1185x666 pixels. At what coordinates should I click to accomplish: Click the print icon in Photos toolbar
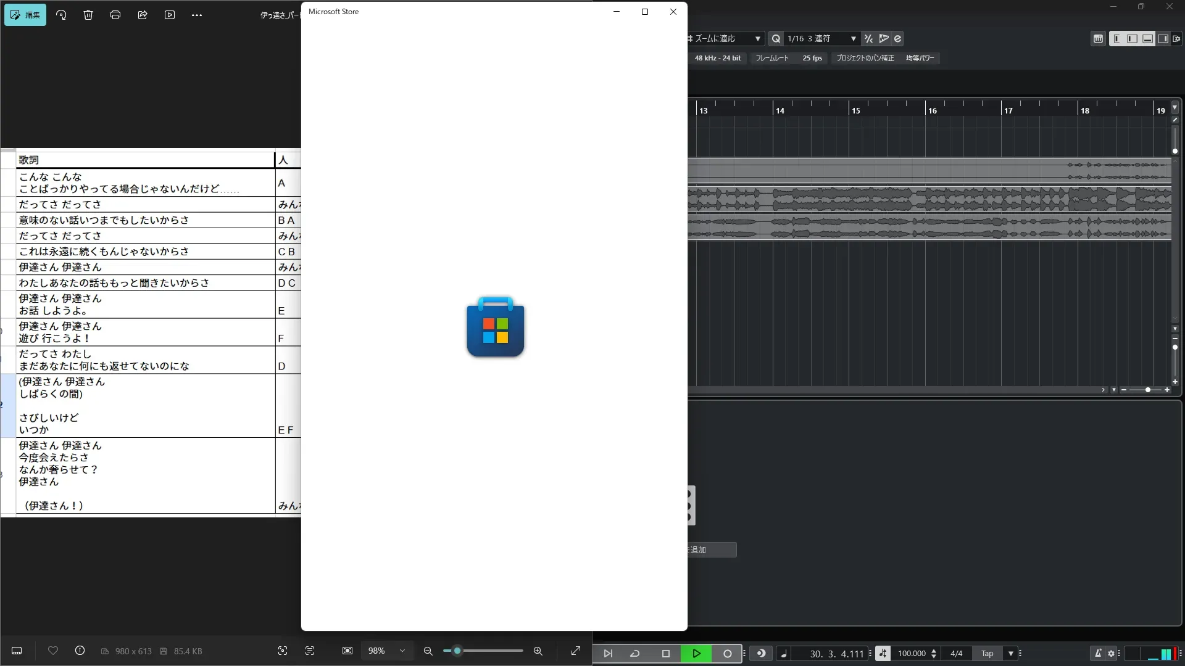115,15
